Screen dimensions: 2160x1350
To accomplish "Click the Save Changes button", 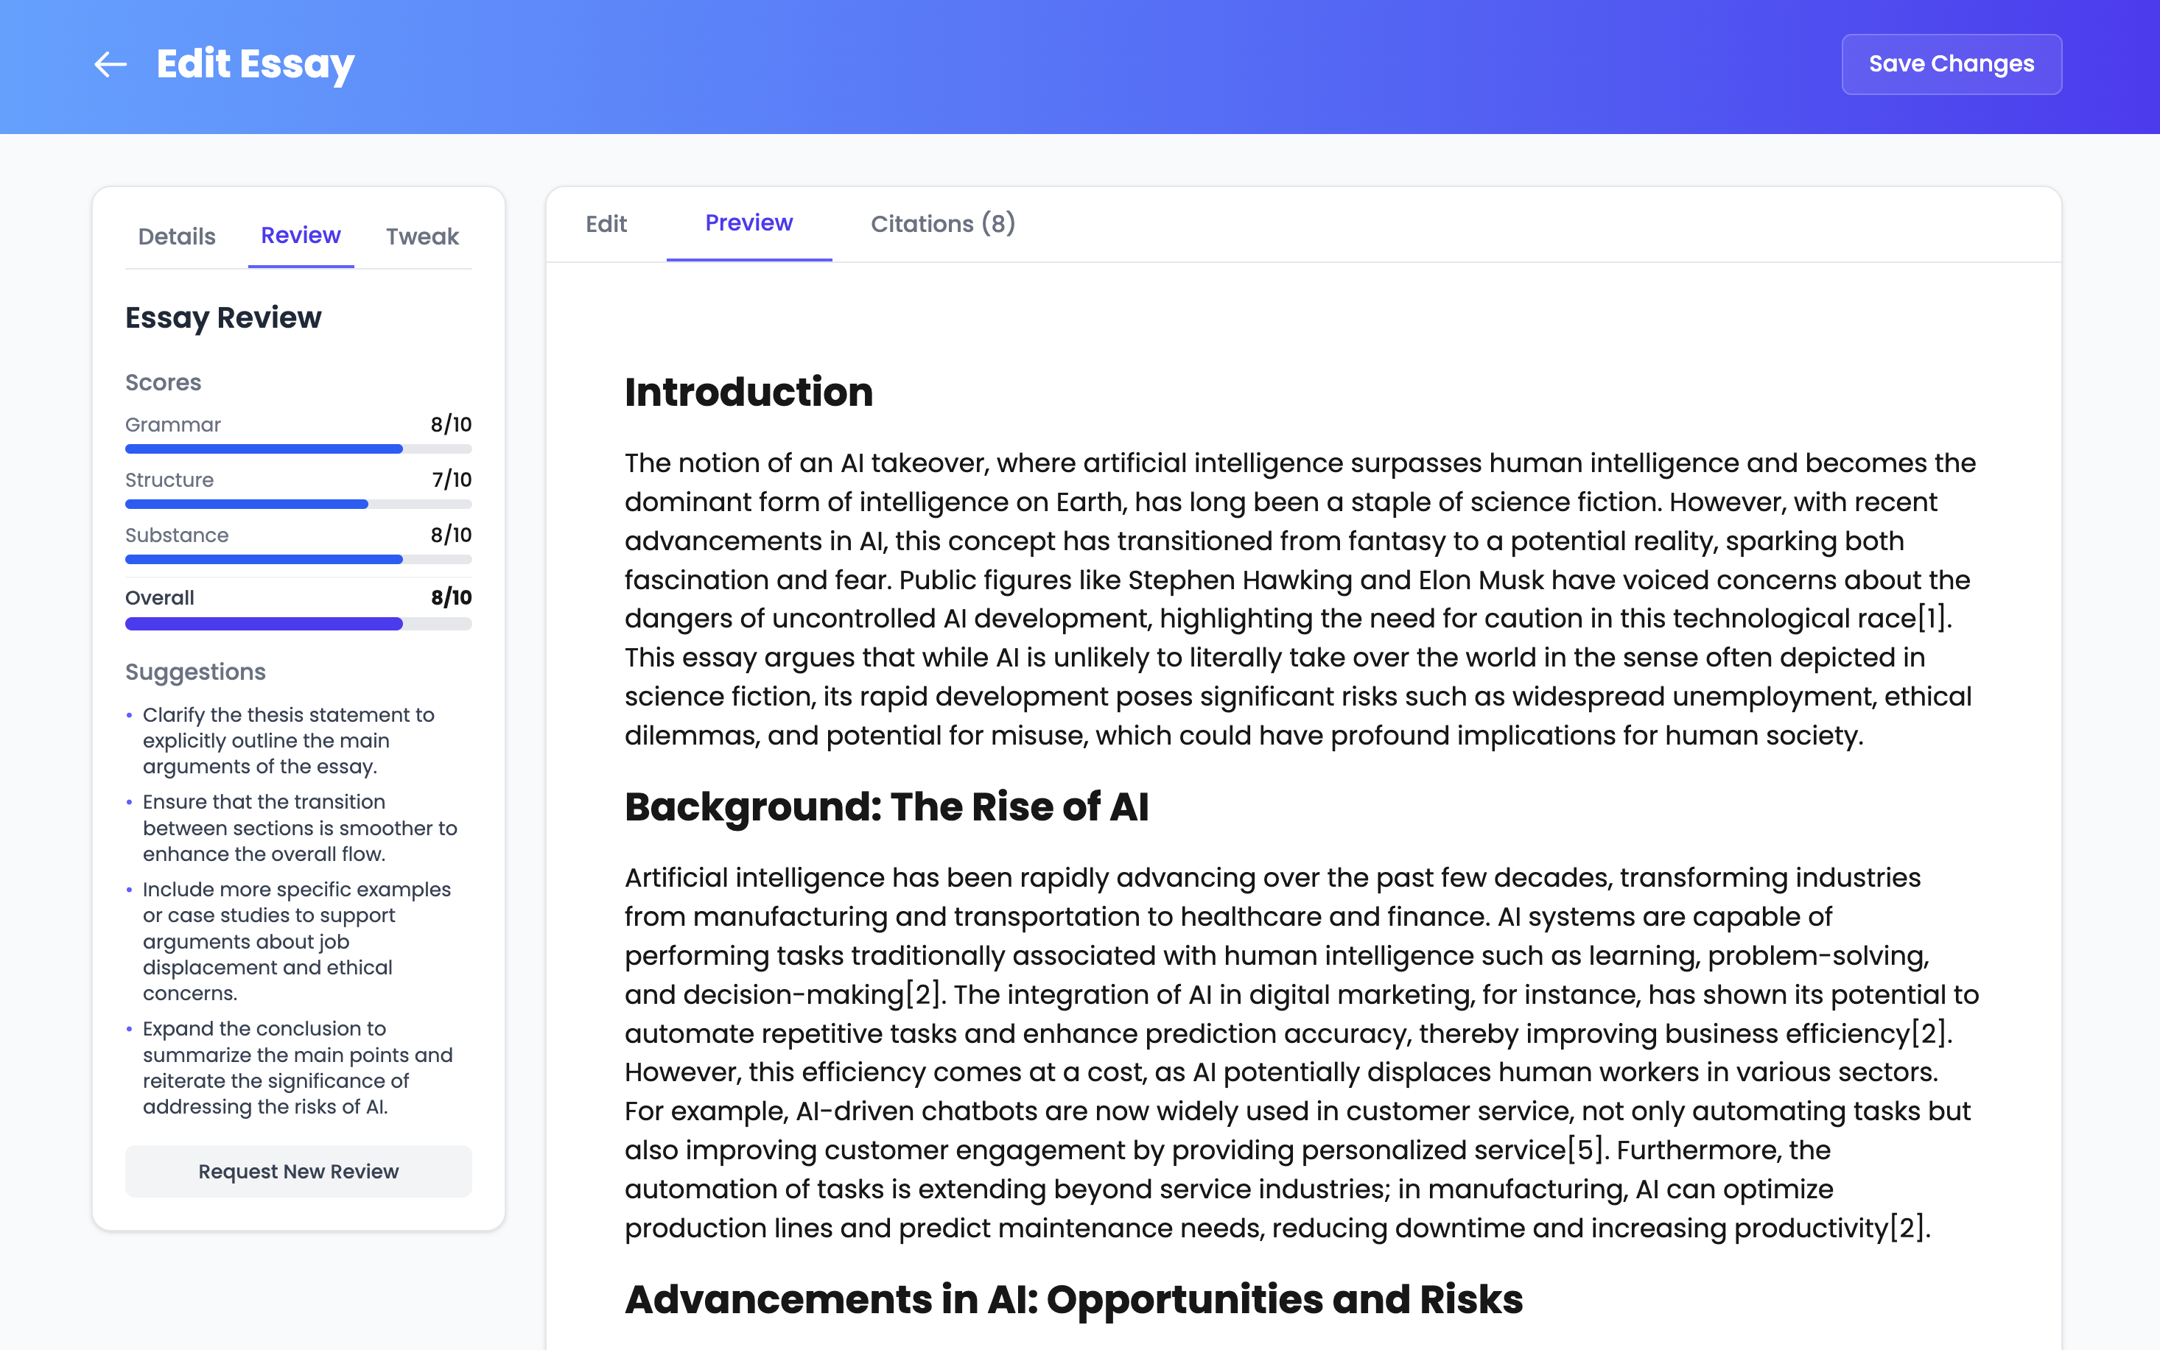I will [1951, 64].
